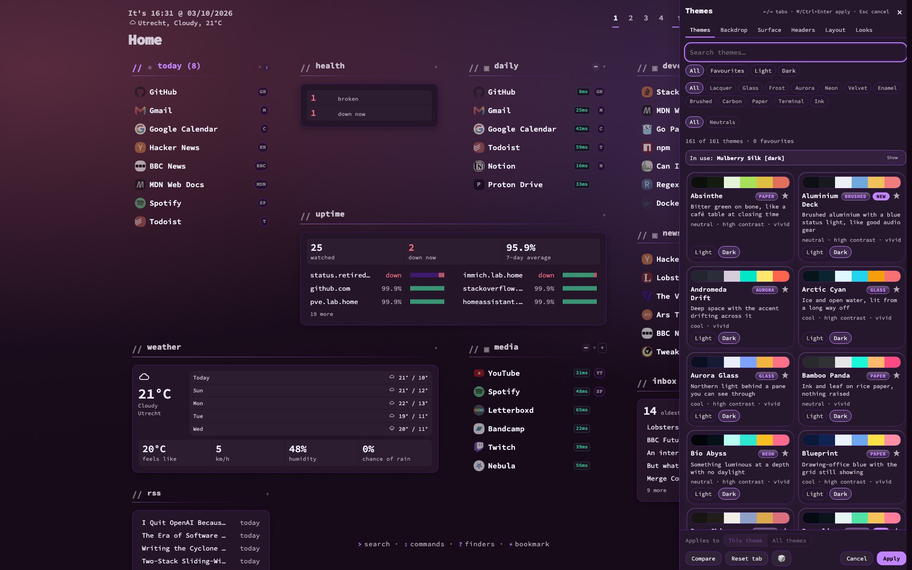This screenshot has width=912, height=570.
Task: Click the Absinthe theme color palette strip
Action: pyautogui.click(x=740, y=182)
